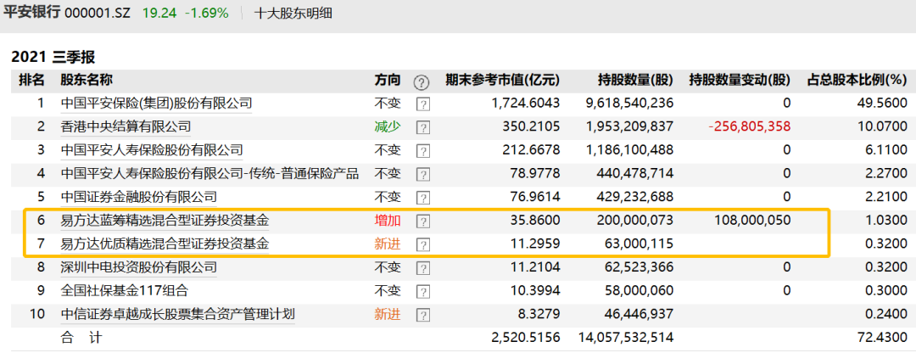
Task: Click market value 350.2105
Action: 531,126
